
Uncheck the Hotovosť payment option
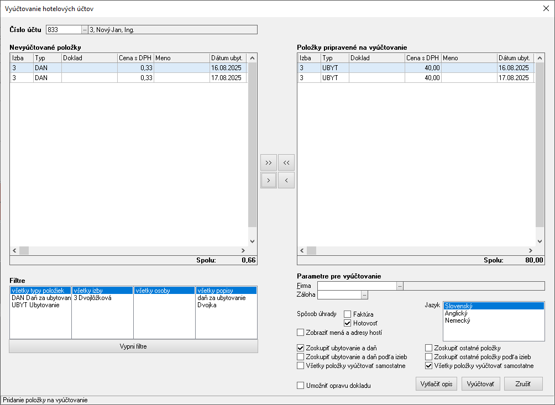[x=348, y=323]
